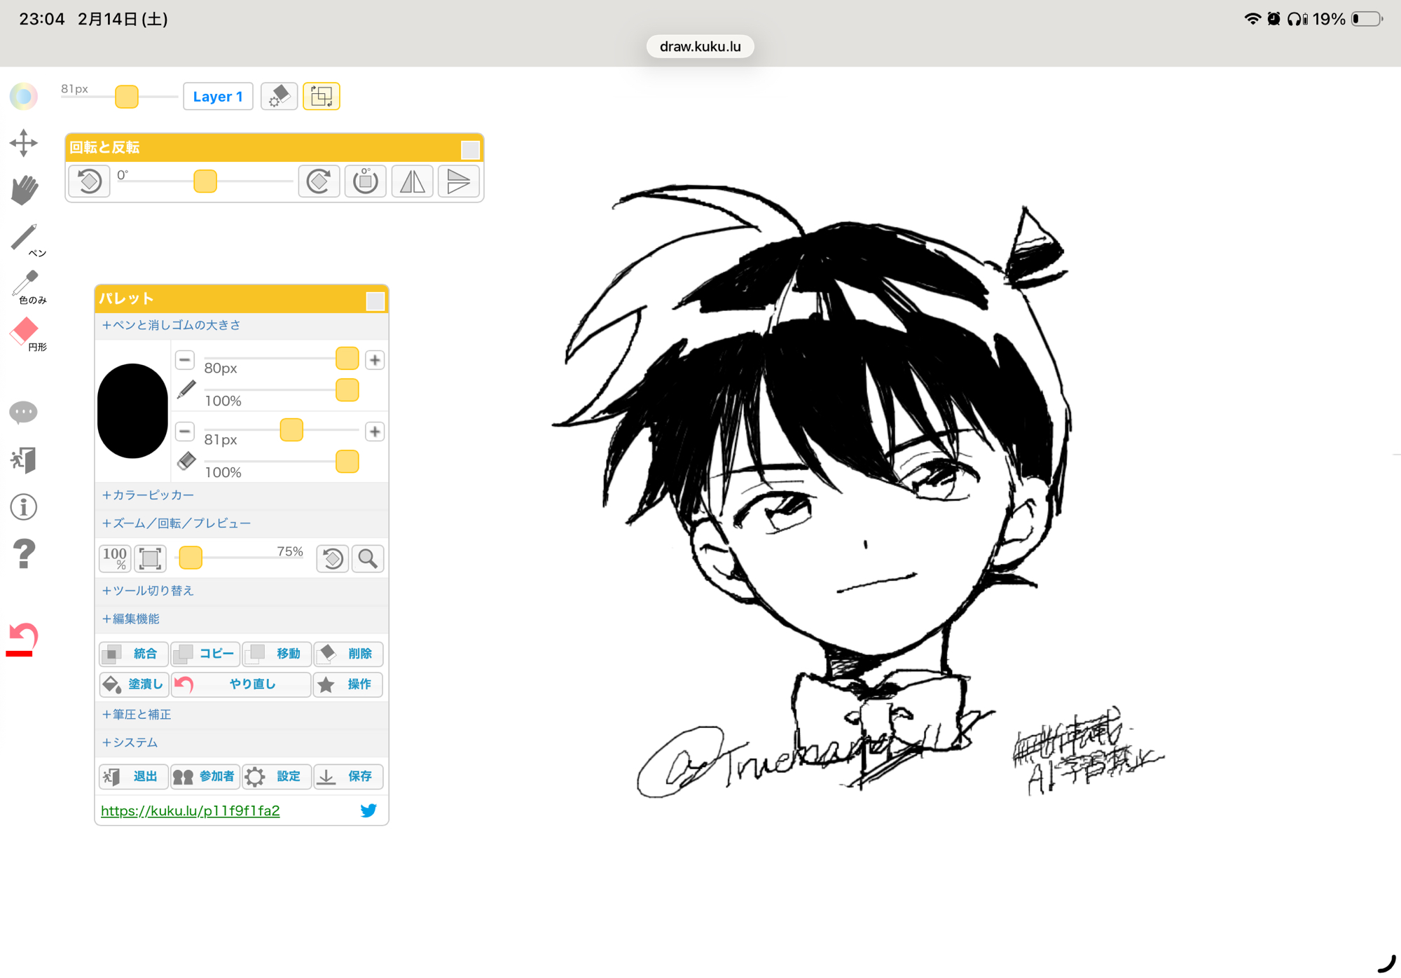
Task: Open the kuku.lu room link
Action: pyautogui.click(x=191, y=811)
